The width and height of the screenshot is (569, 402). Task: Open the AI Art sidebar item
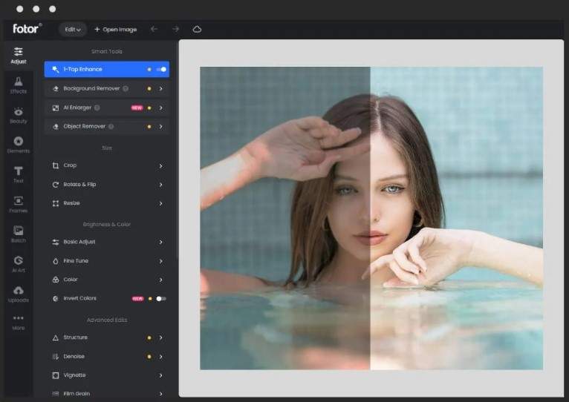18,264
